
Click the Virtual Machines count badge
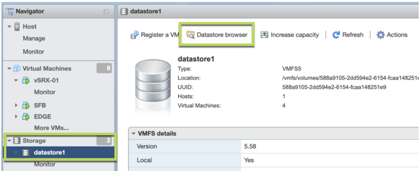coord(104,68)
